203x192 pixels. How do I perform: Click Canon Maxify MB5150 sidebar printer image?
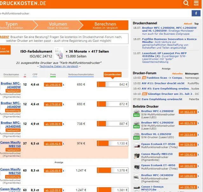click(x=137, y=156)
